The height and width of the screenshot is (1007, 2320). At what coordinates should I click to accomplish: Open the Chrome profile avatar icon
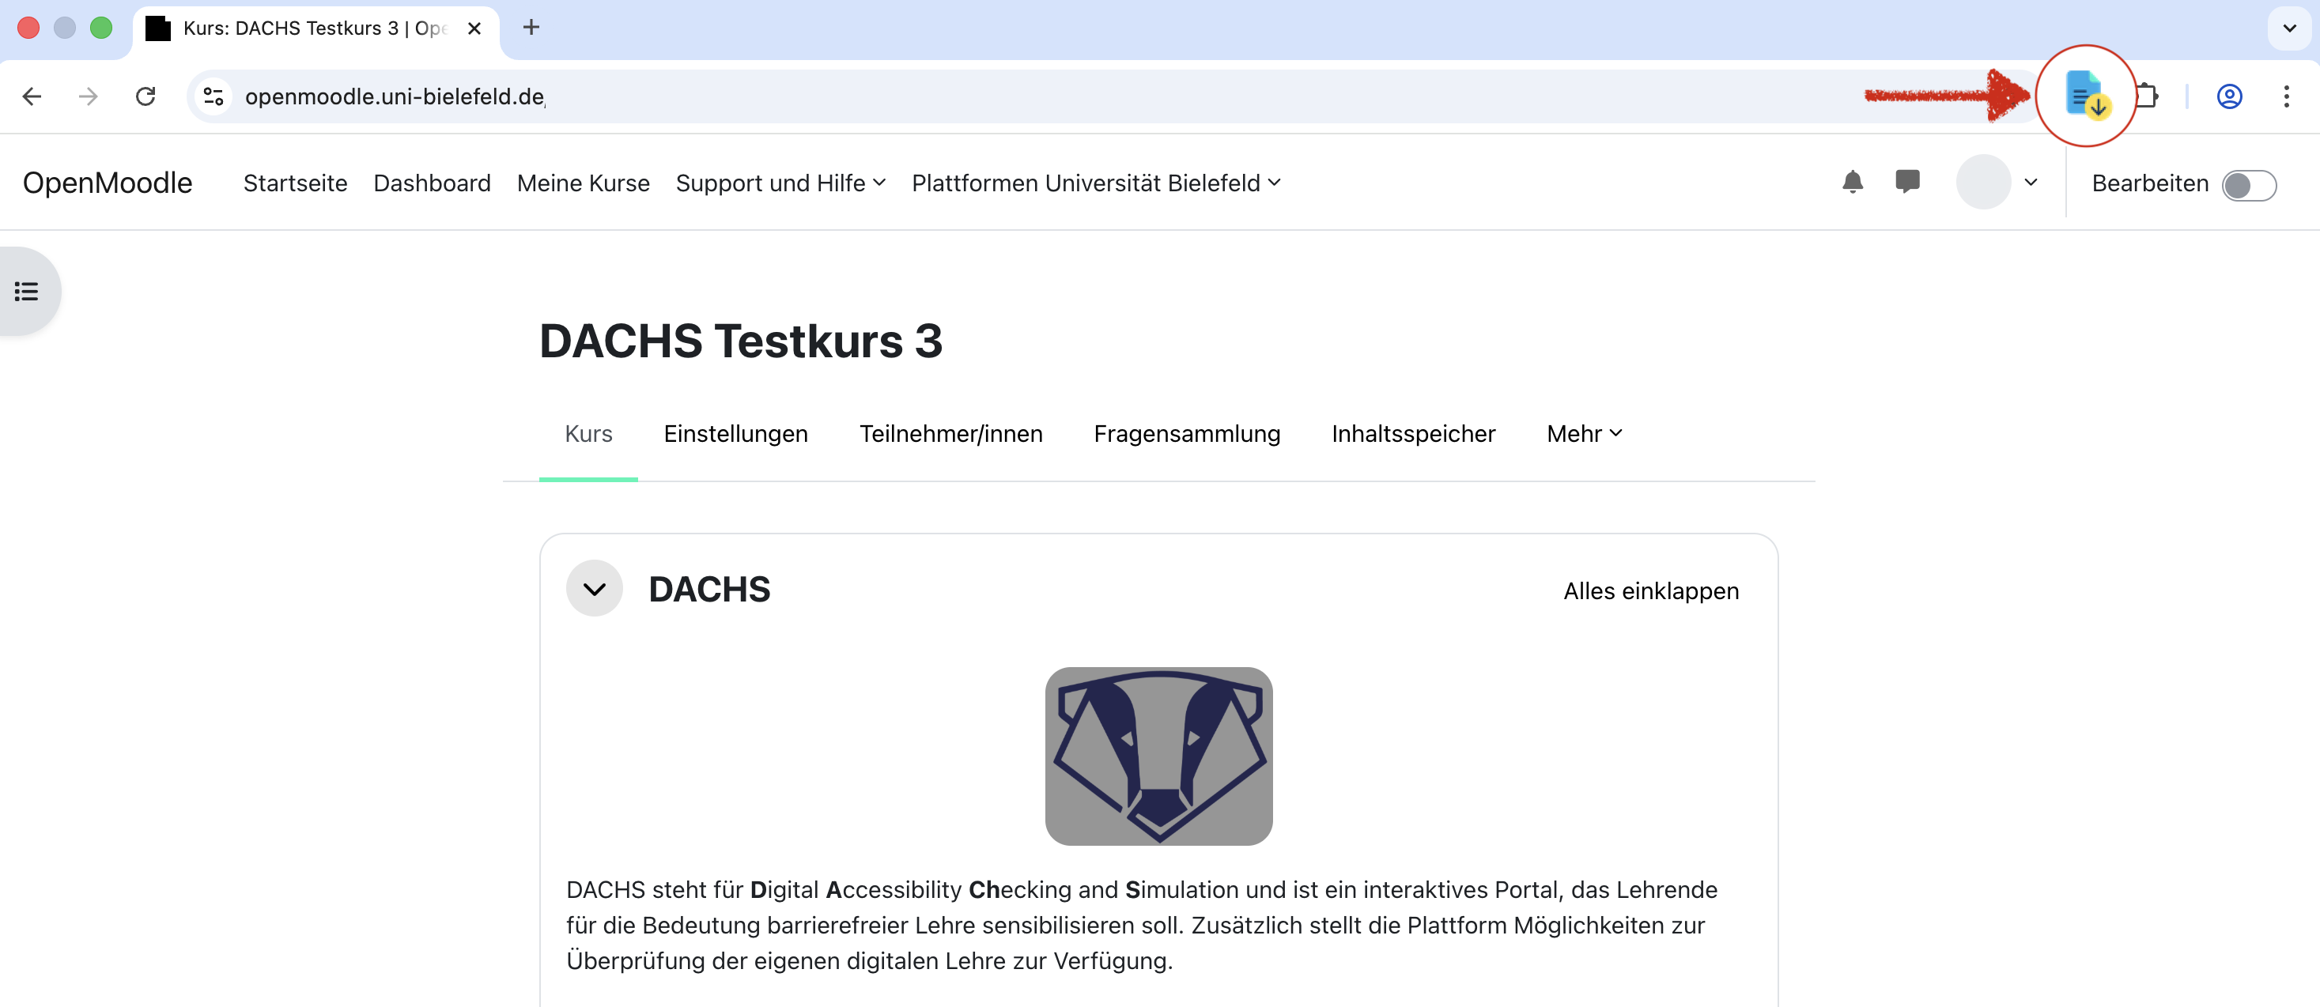pyautogui.click(x=2228, y=96)
